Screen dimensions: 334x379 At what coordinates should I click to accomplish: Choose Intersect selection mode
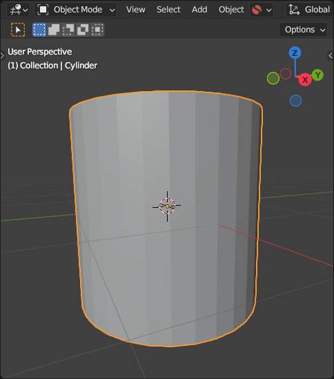97,30
